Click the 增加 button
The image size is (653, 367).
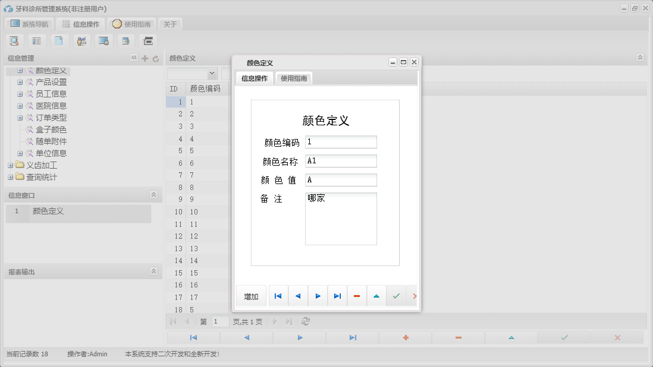(x=251, y=296)
